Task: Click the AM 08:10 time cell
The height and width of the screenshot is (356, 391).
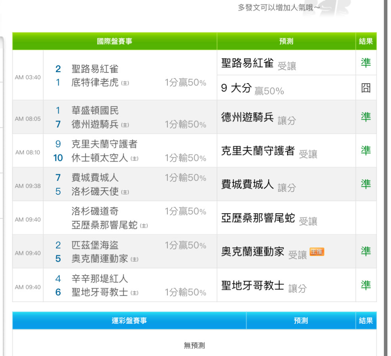Action: coord(28,152)
